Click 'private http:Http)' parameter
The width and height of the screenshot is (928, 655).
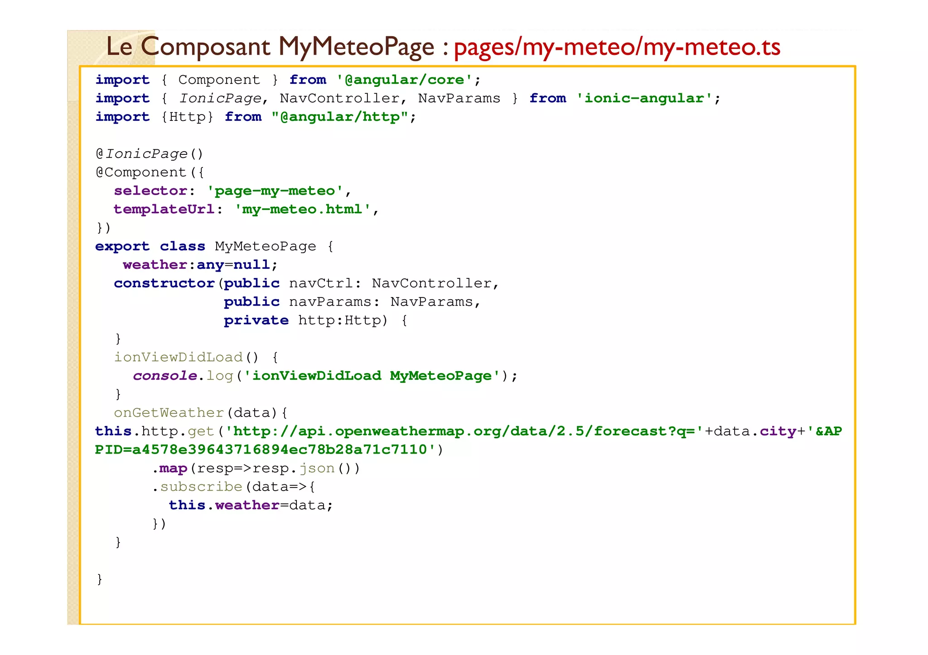tap(306, 320)
